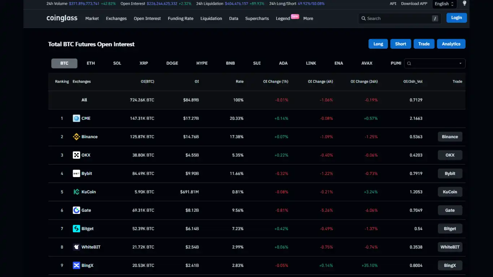Viewport: 493px width, 277px height.
Task: Open the Liquidation menu
Action: pos(211,18)
